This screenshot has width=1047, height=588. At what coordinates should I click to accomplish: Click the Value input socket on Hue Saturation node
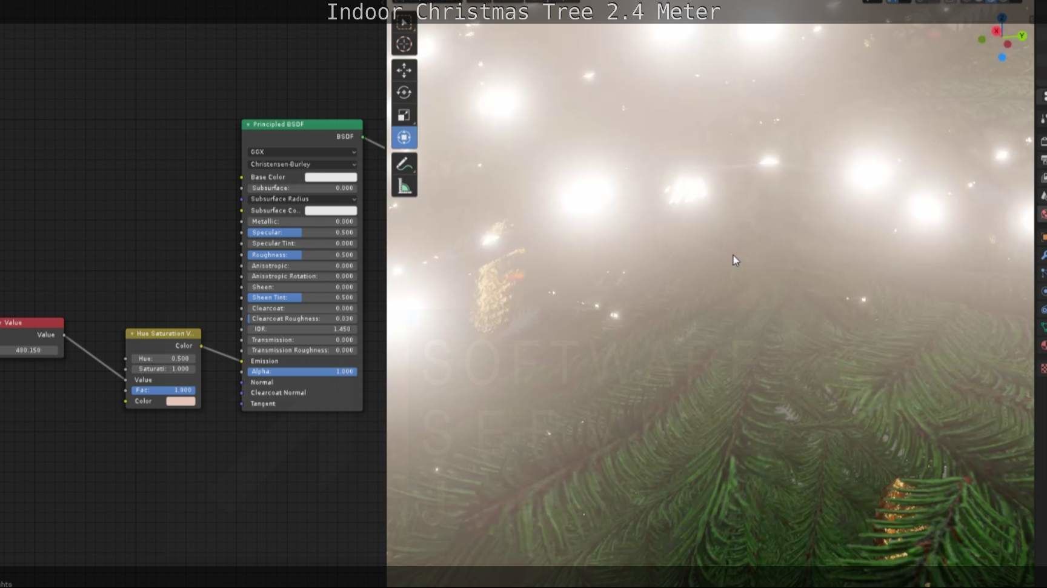coord(126,380)
